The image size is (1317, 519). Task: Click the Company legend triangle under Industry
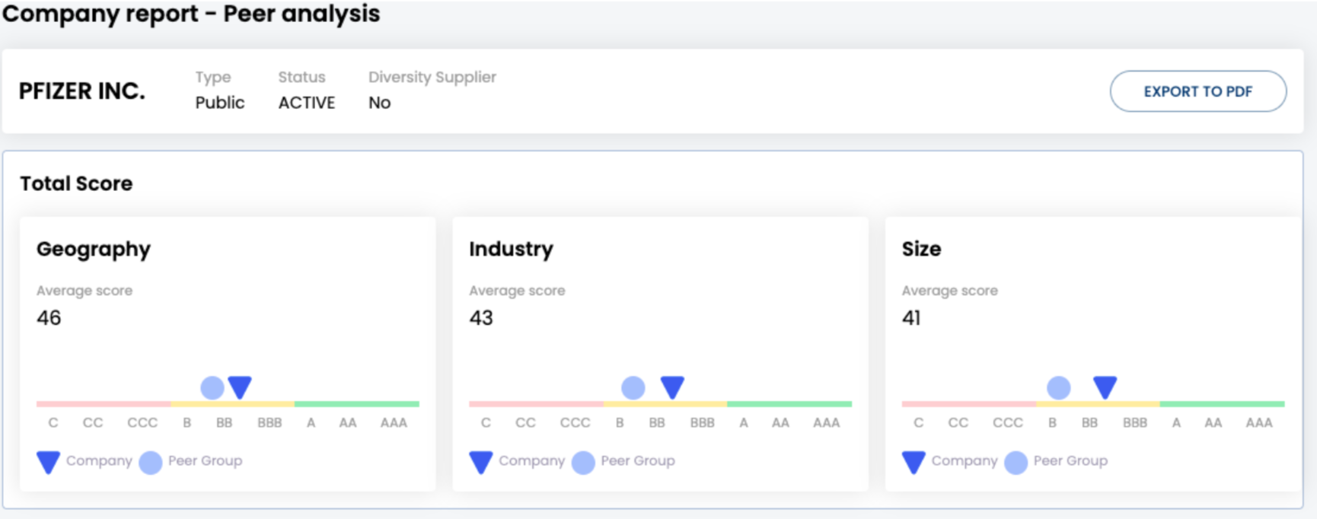[x=481, y=462]
